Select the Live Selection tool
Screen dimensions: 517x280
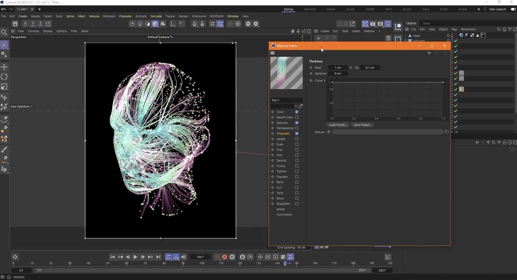[4, 44]
